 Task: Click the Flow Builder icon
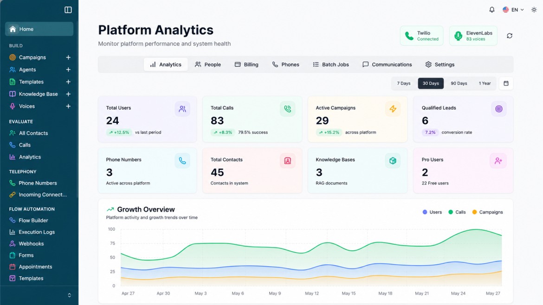[x=13, y=220]
